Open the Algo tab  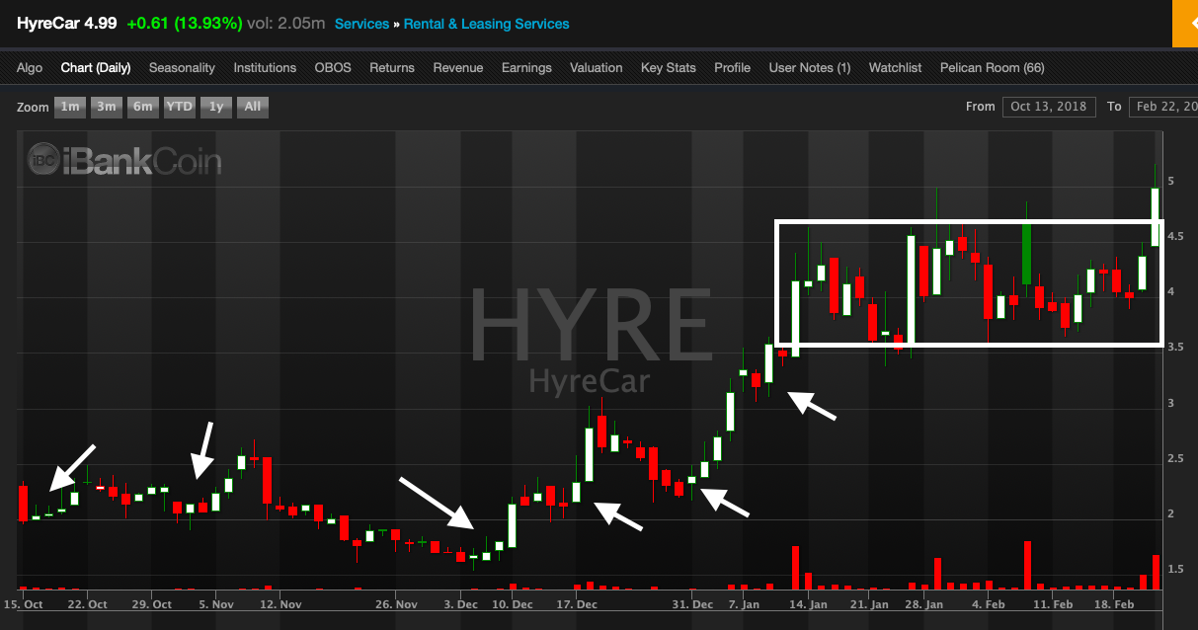(30, 68)
